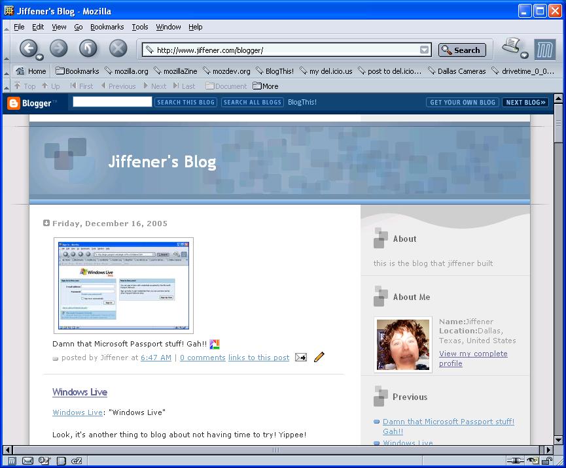Viewport: 566px width, 468px height.
Task: Open previous post Damn that Microsoft Passport link
Action: click(448, 426)
